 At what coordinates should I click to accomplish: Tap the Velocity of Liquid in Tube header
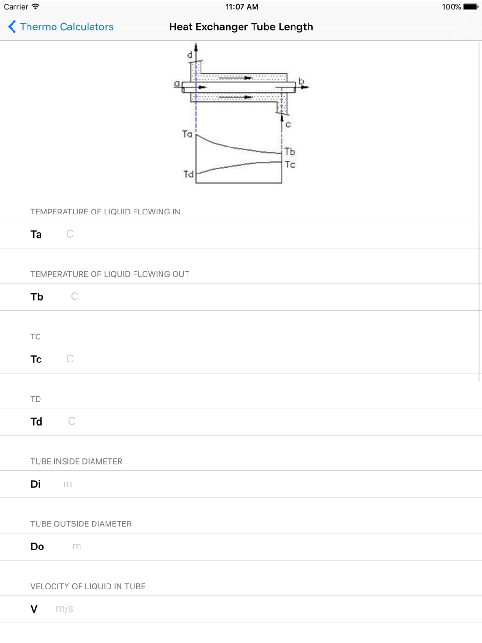point(88,586)
